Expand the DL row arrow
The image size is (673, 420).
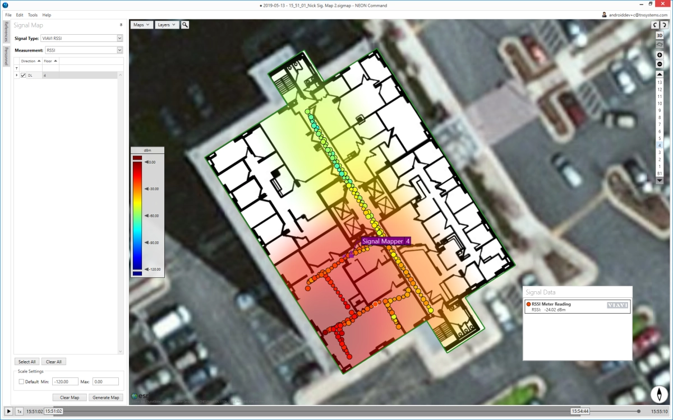pyautogui.click(x=16, y=75)
